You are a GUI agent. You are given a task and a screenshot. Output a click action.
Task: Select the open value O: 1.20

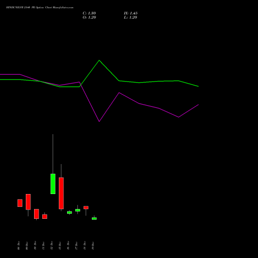point(89,18)
